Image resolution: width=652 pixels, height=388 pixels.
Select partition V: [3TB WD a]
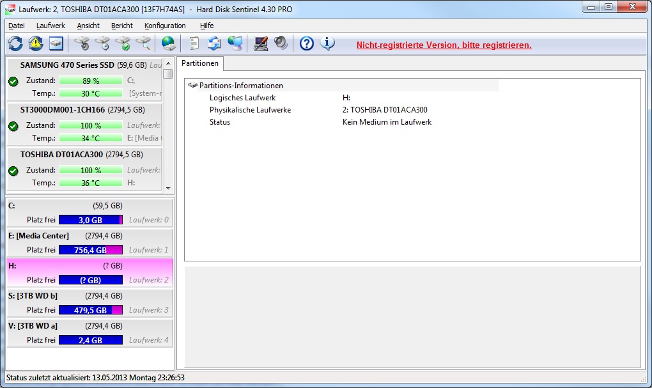[x=90, y=332]
